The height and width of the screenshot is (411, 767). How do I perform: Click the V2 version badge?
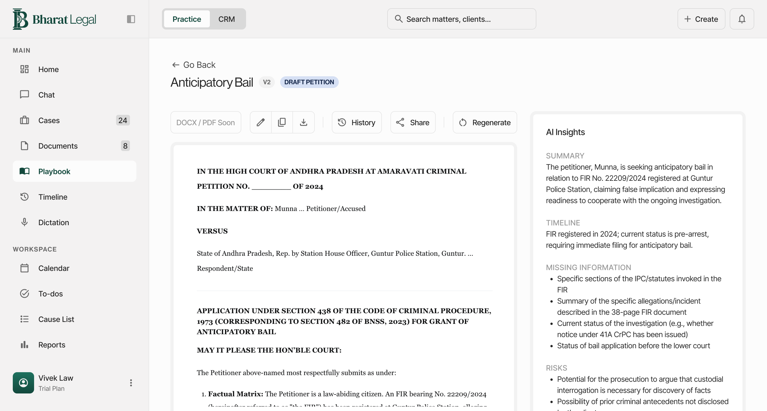(x=267, y=82)
